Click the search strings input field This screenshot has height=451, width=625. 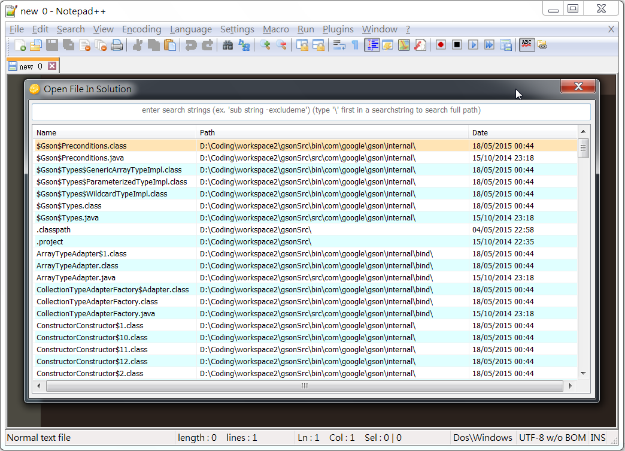tap(311, 111)
